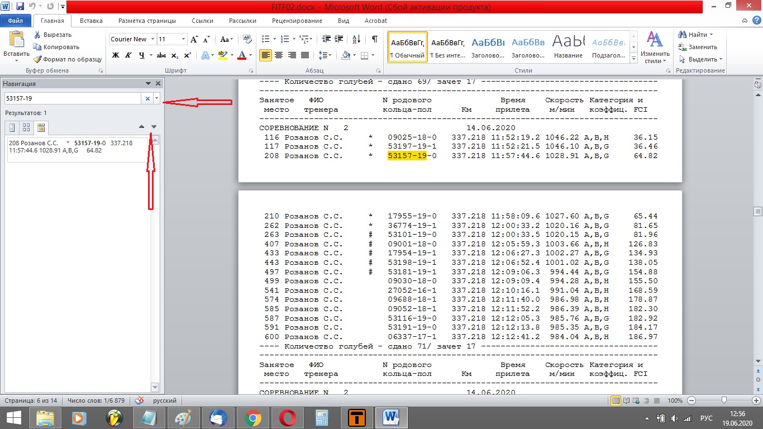Click the Sort (А-Я) icon
Screen dimensions: 763x429
point(356,39)
